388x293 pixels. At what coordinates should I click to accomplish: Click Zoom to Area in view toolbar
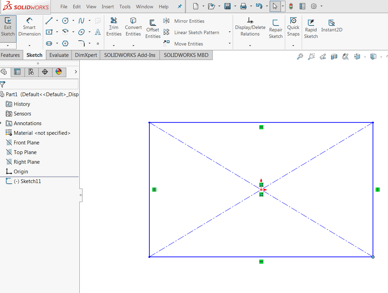pos(311,57)
